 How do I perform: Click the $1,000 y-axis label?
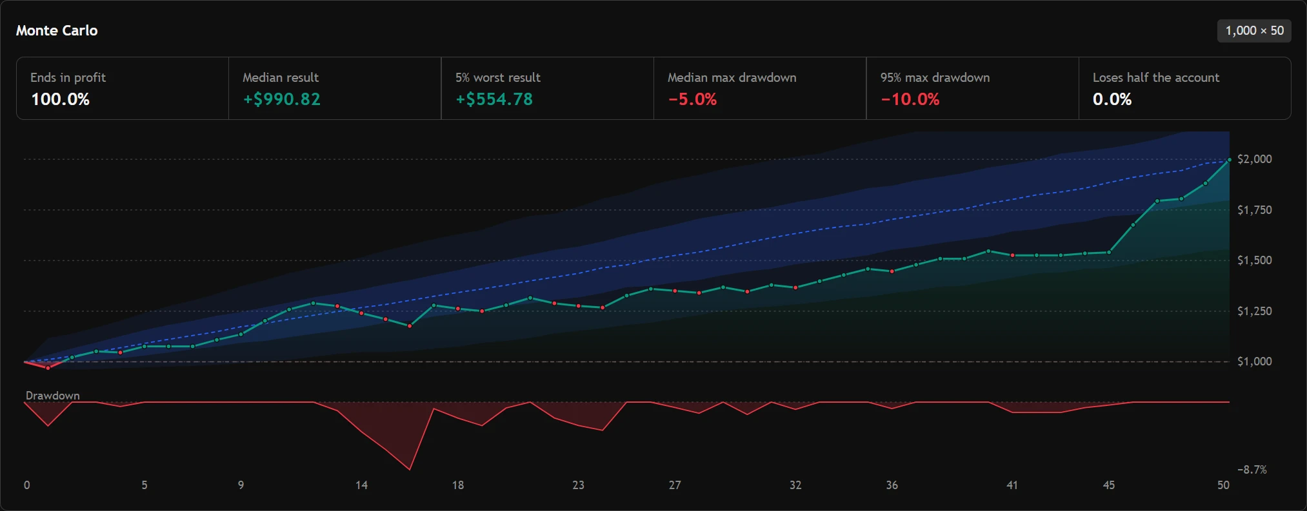(1254, 362)
